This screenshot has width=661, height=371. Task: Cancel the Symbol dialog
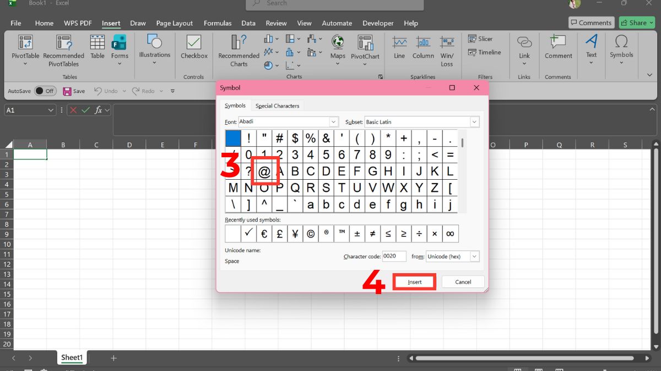[x=463, y=281]
